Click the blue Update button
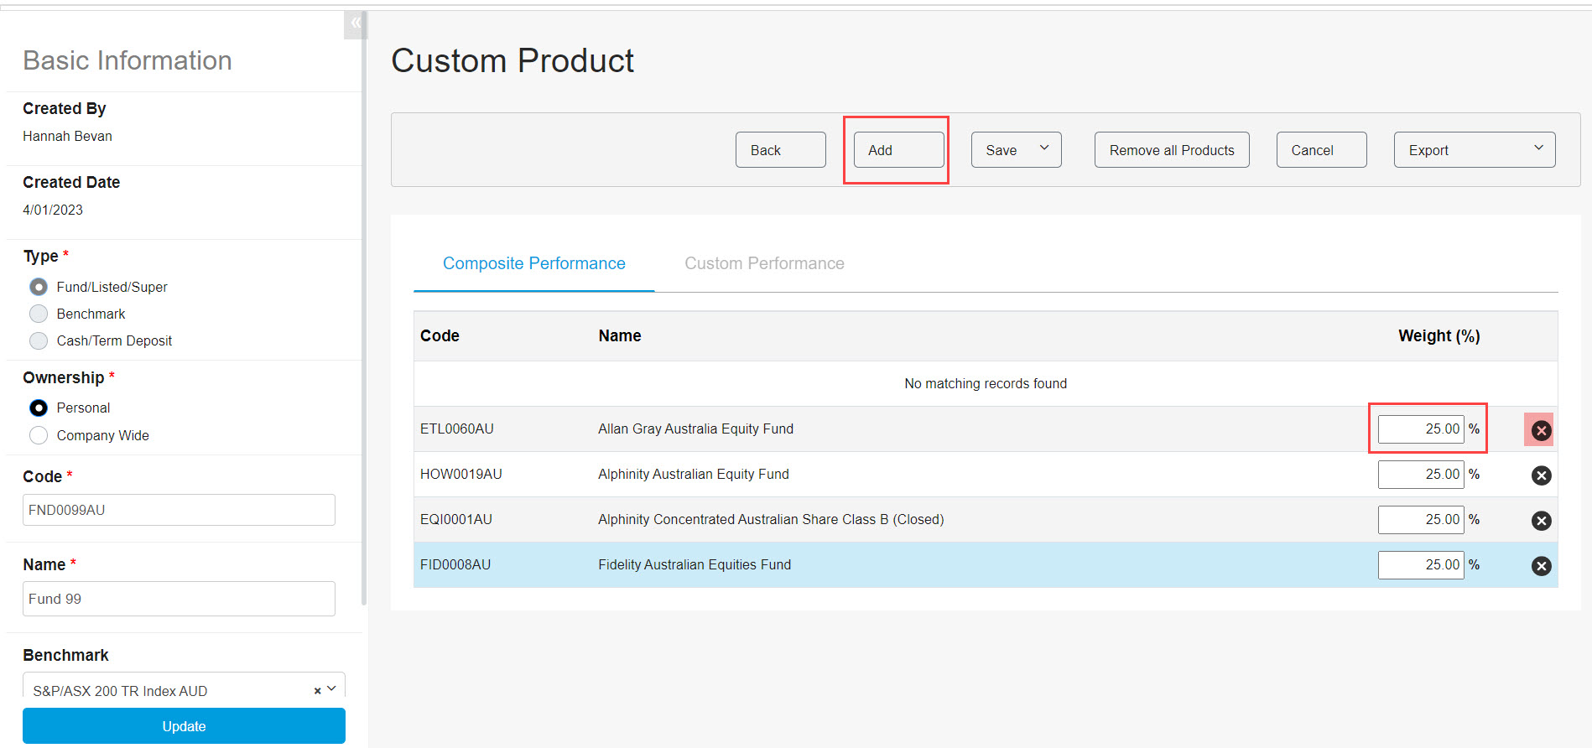 (x=184, y=725)
